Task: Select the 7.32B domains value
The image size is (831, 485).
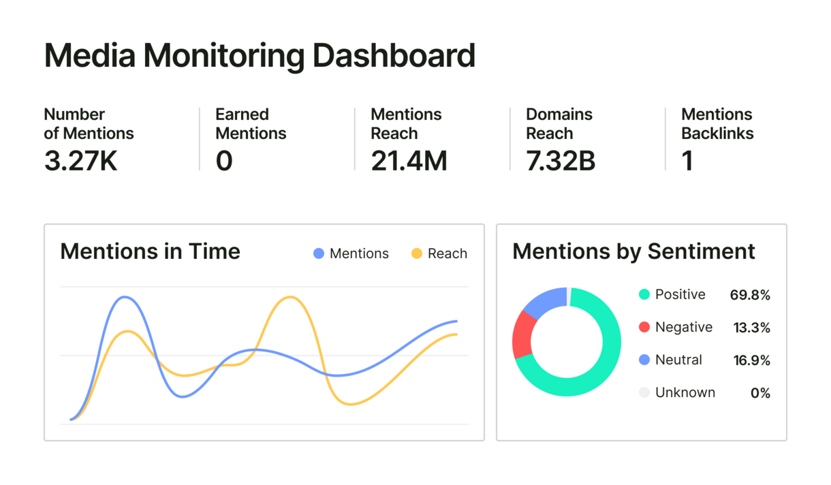Action: tap(561, 161)
